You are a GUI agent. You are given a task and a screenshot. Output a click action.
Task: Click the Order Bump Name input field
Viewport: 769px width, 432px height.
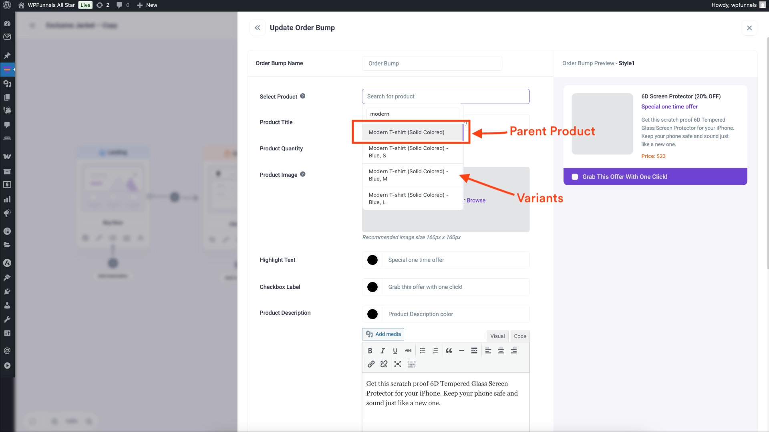tap(432, 63)
